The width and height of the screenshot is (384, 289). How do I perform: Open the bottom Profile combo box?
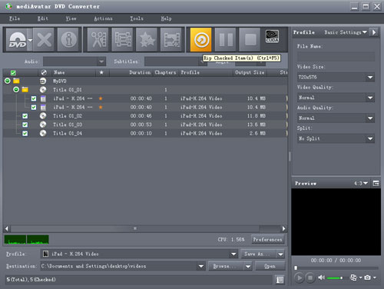tap(139, 254)
